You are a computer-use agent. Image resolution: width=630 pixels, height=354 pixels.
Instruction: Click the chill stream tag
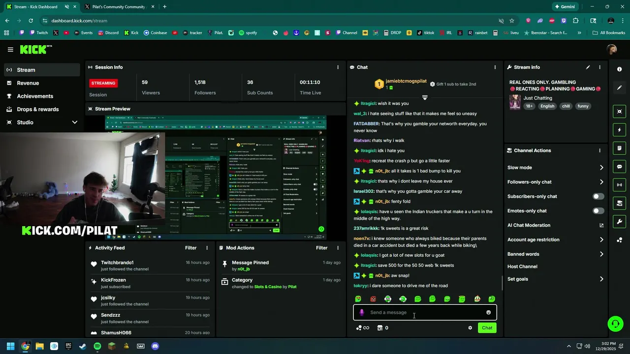(x=566, y=106)
